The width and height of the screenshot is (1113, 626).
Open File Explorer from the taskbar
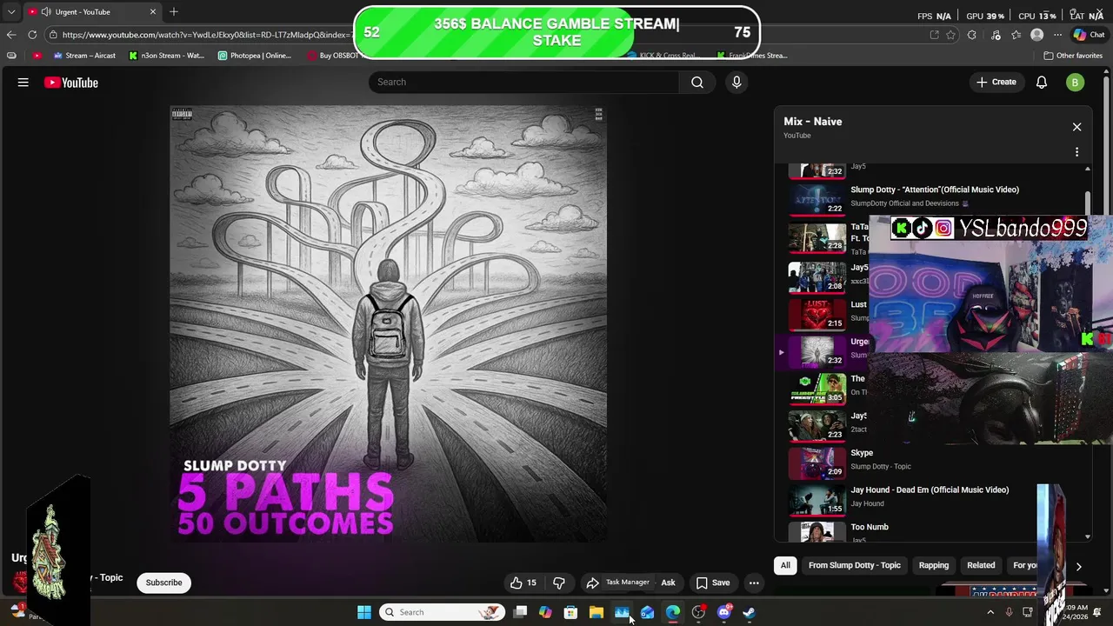click(596, 612)
